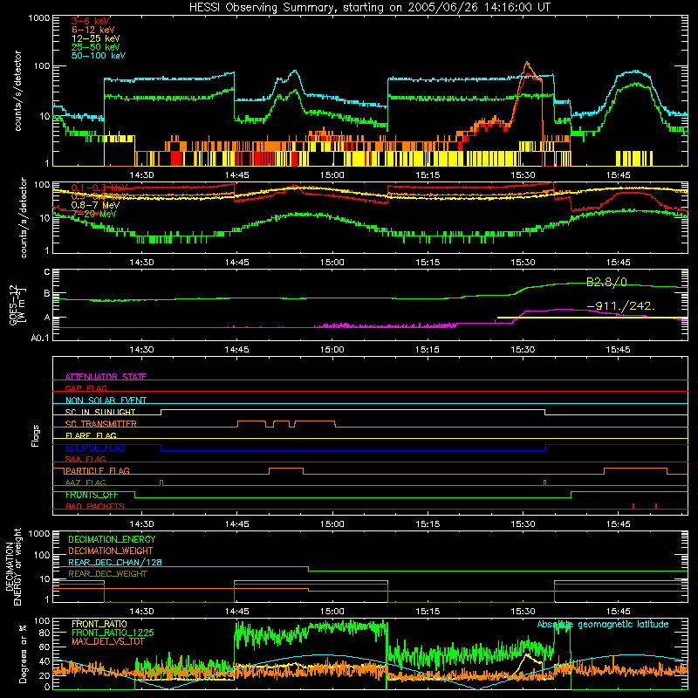
Task: Click 14:45 tick label under the GOES panel
Action: click(236, 350)
